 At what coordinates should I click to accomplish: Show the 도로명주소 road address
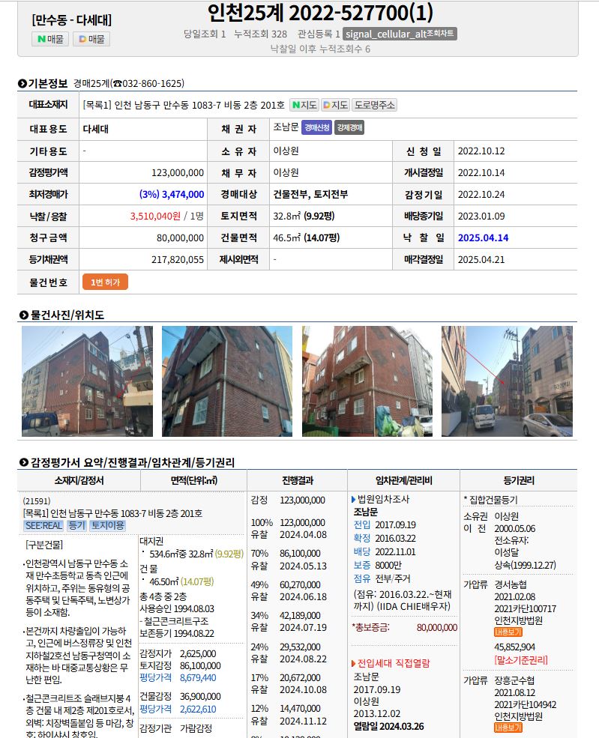(374, 105)
